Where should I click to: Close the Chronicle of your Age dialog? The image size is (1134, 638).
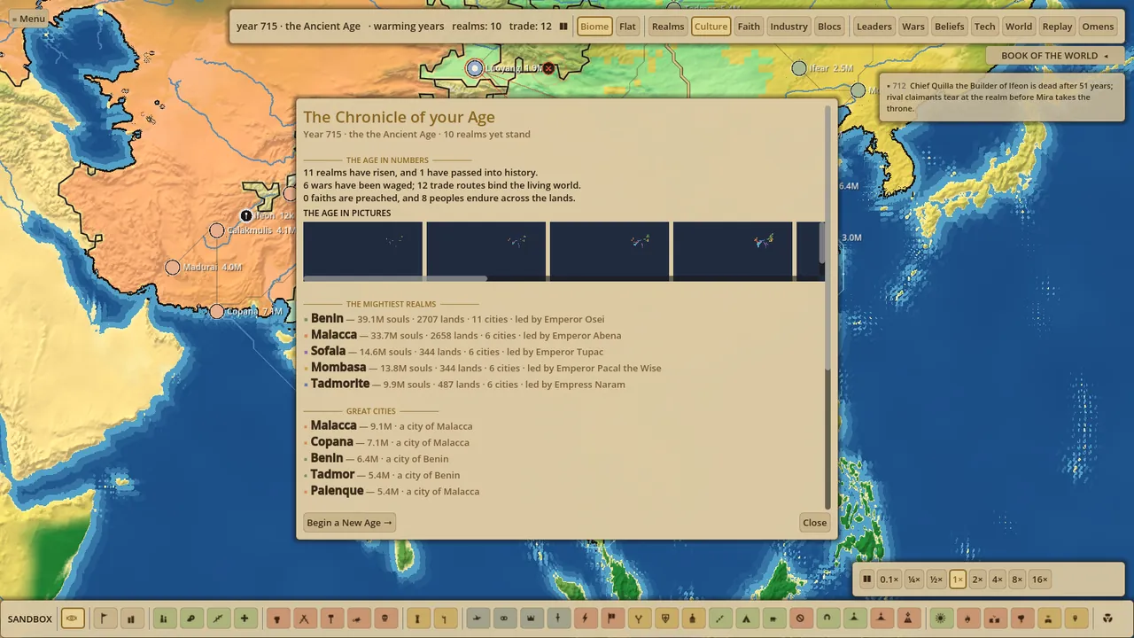coord(814,523)
